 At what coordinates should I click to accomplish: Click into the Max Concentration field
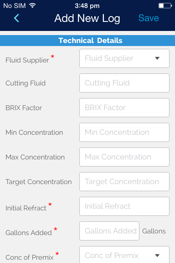pyautogui.click(x=124, y=157)
